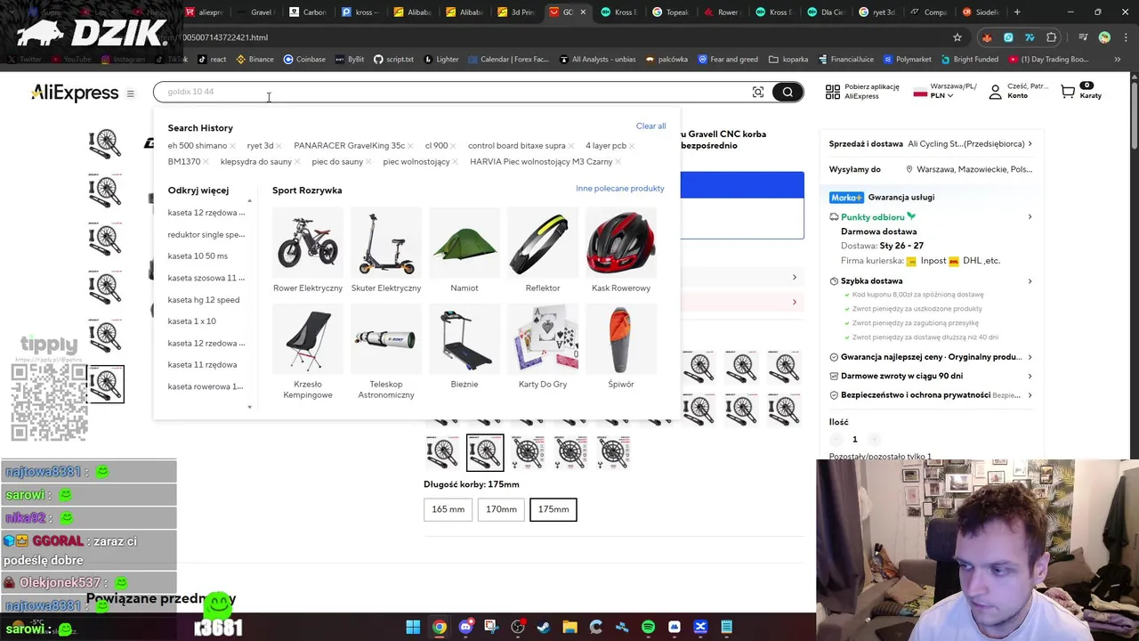
Task: Search history: PANARACER GravelKing 35c
Action: coord(349,146)
